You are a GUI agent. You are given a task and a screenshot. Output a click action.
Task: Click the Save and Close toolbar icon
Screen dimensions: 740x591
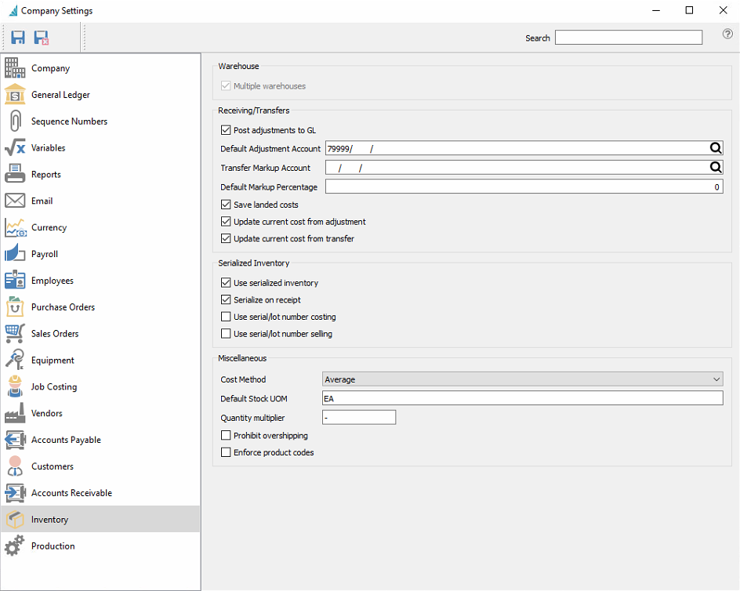[42, 38]
